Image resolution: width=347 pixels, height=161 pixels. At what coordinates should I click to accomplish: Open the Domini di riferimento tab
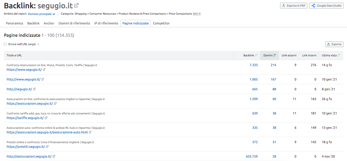(74, 23)
